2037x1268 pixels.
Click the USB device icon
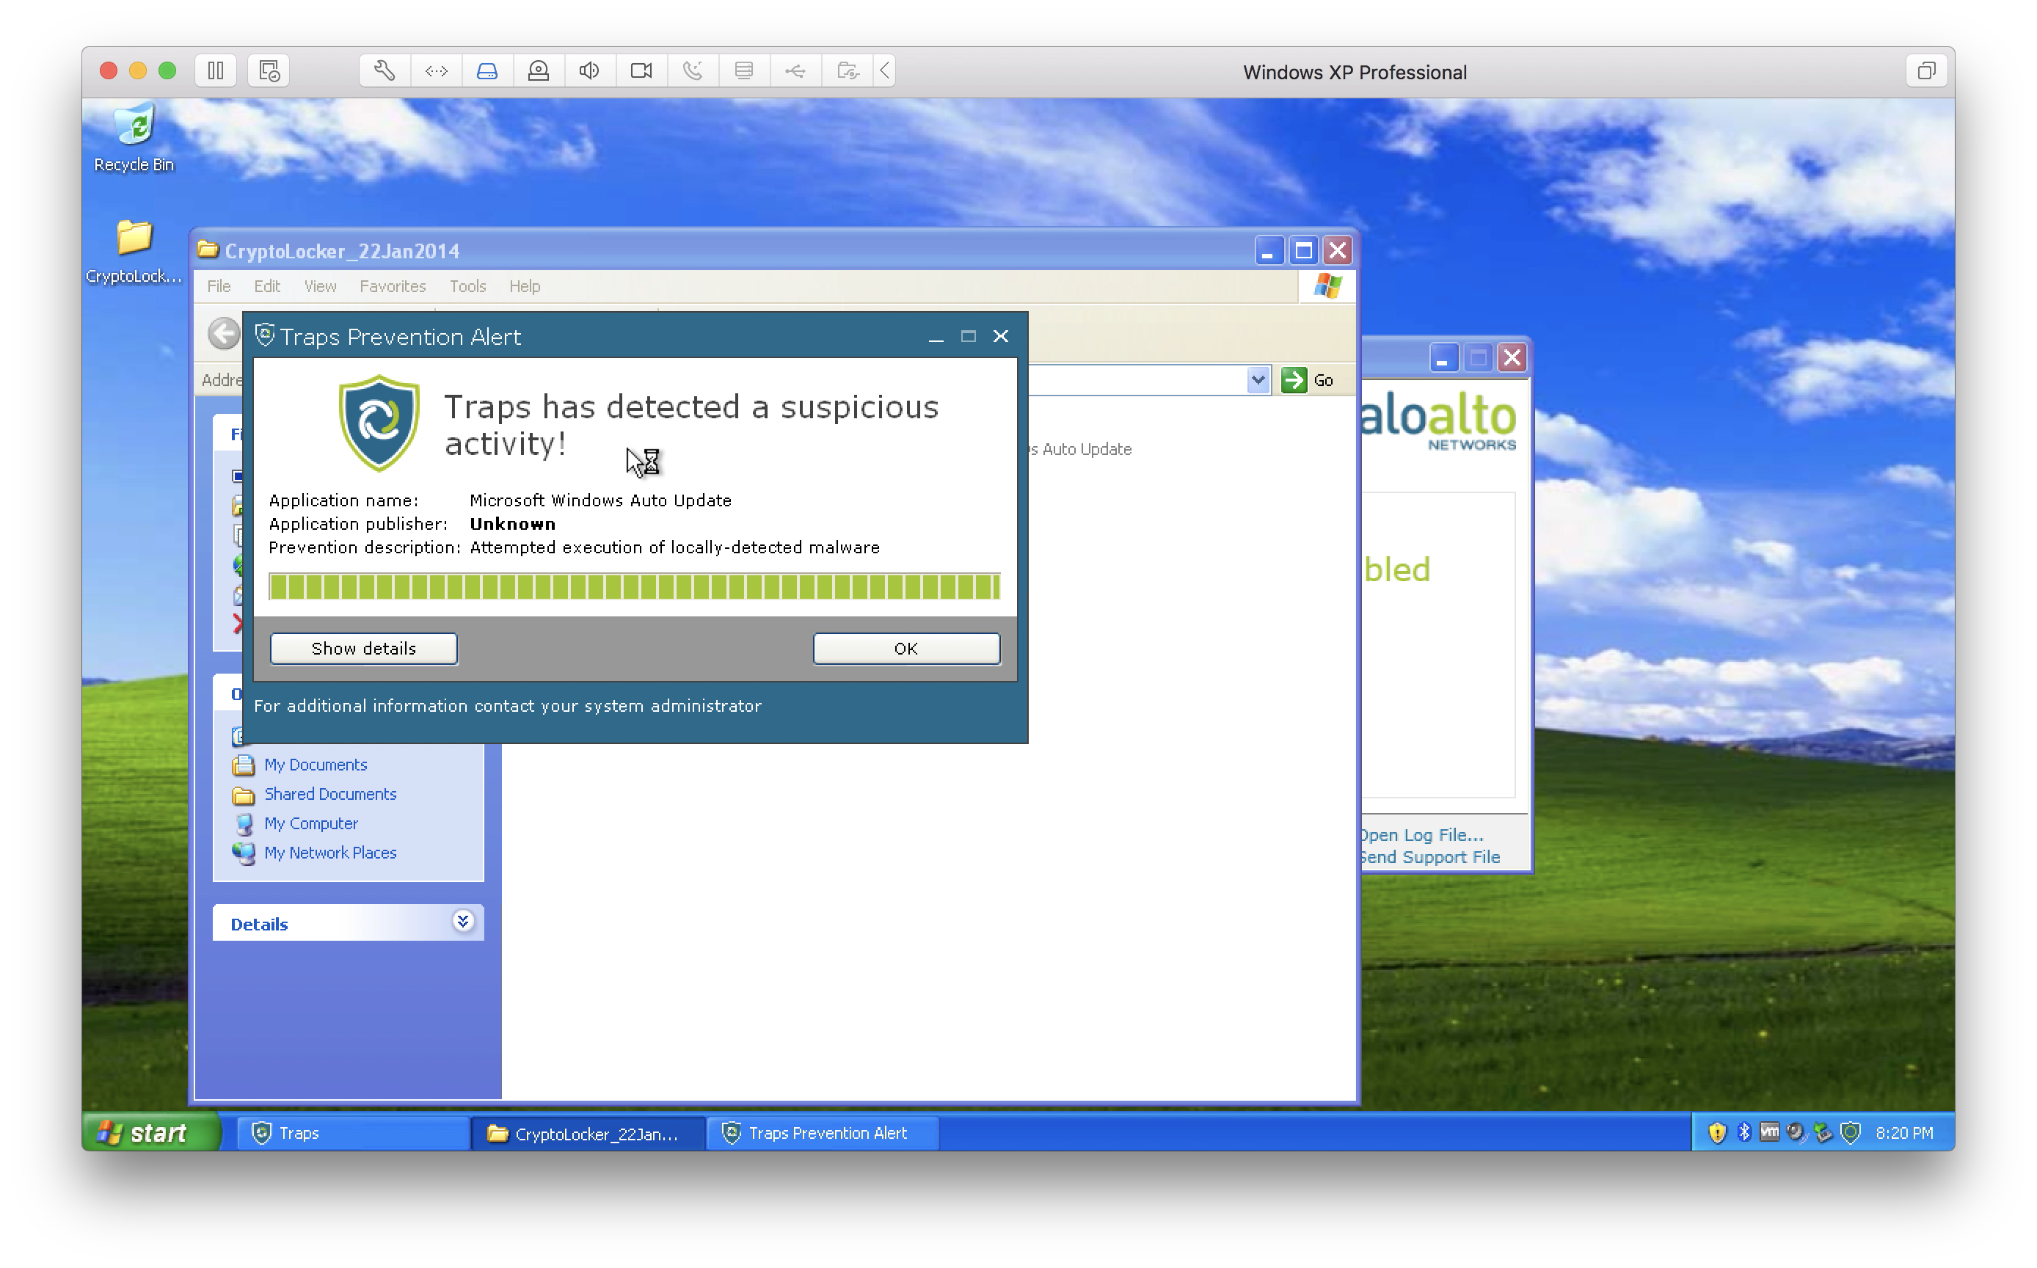(x=795, y=70)
